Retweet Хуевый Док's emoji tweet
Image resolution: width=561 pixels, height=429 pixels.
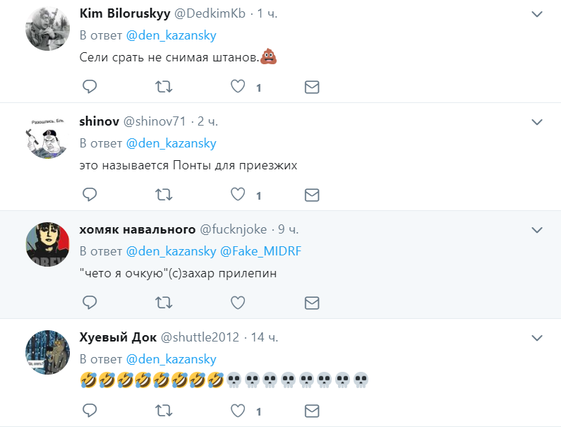[x=163, y=410]
